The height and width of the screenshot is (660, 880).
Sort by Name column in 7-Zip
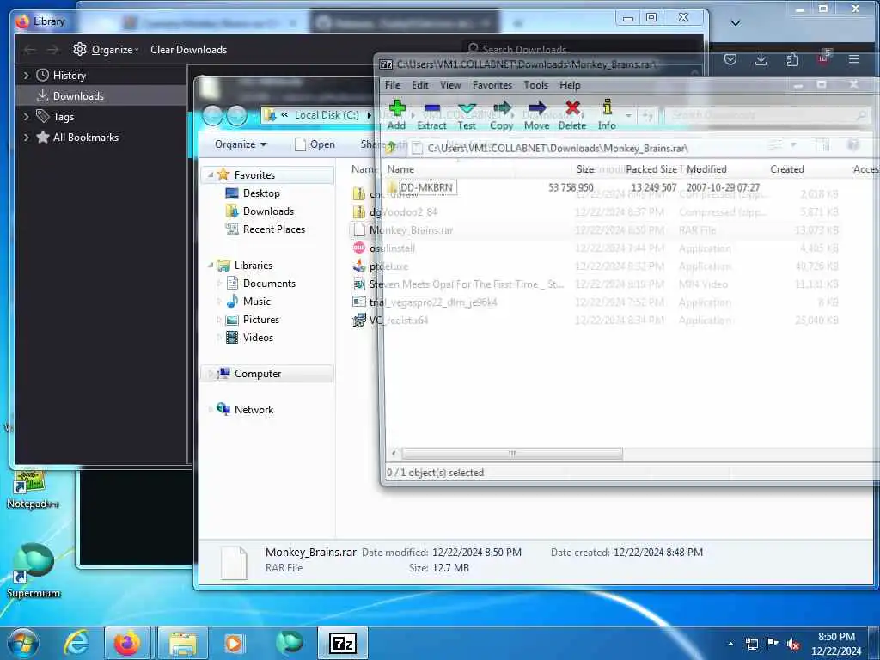400,169
